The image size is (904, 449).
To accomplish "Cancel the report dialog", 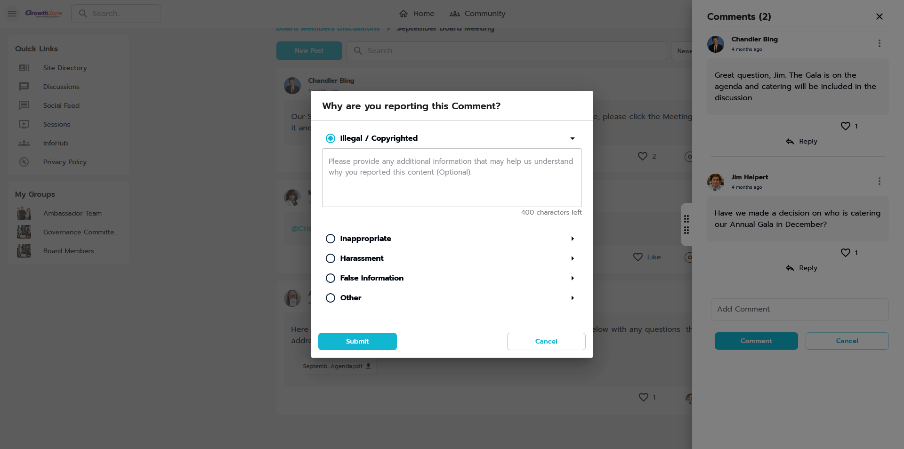I will [546, 341].
